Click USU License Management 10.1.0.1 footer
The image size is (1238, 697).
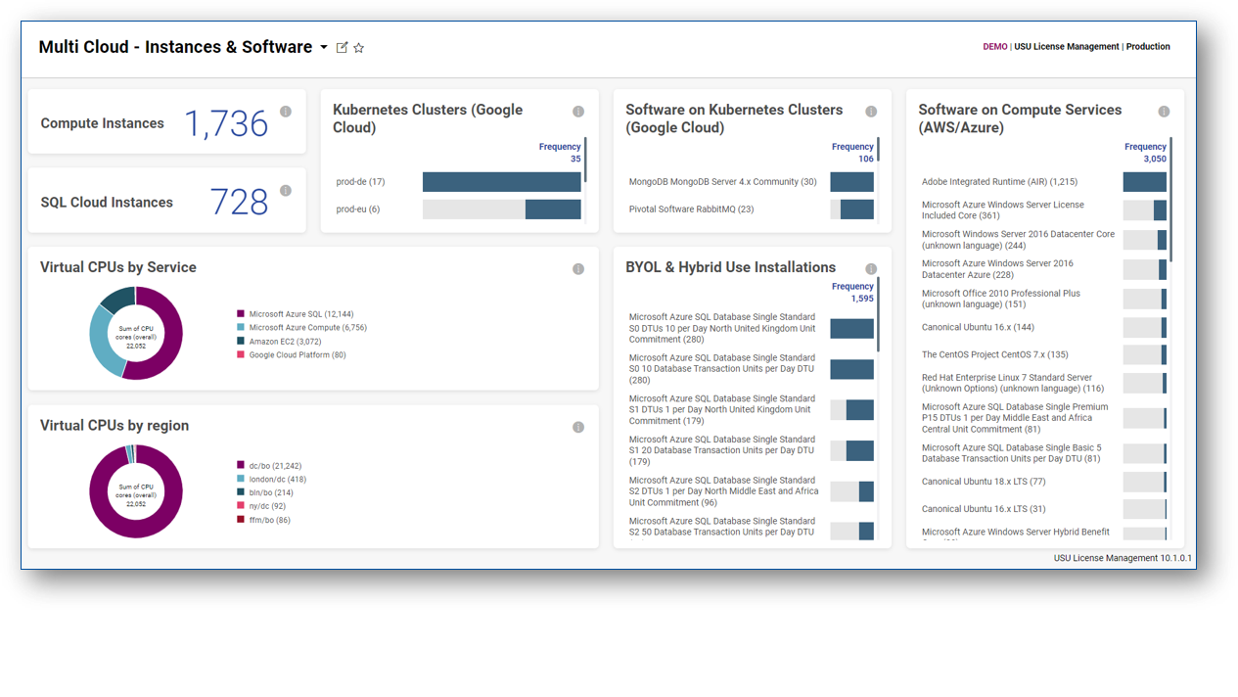(1123, 558)
